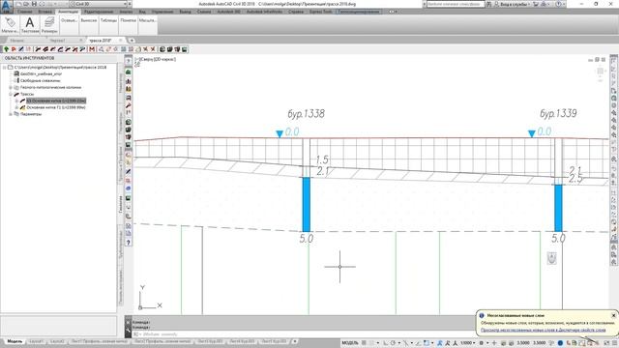Click the bottom help icon in vertical palette
Image resolution: width=619 pixels, height=348 pixels.
click(x=129, y=243)
